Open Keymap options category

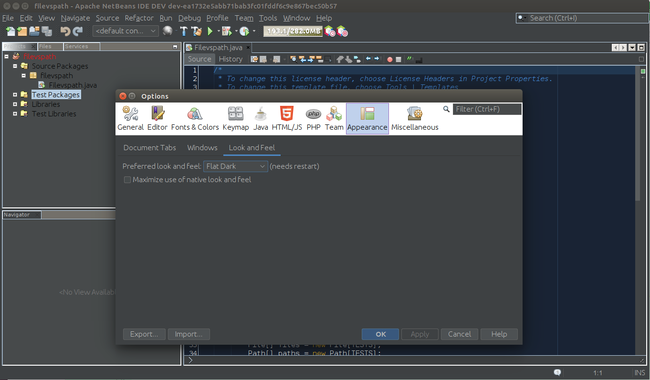coord(236,119)
